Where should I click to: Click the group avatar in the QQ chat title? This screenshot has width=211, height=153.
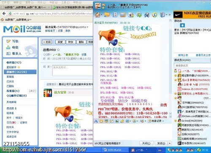coord(98,6)
